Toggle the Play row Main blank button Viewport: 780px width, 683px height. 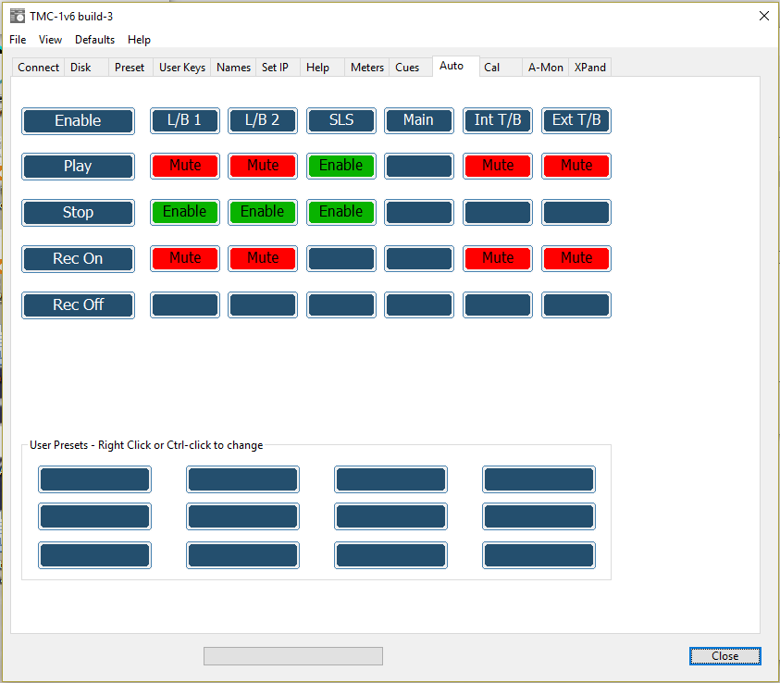point(419,166)
